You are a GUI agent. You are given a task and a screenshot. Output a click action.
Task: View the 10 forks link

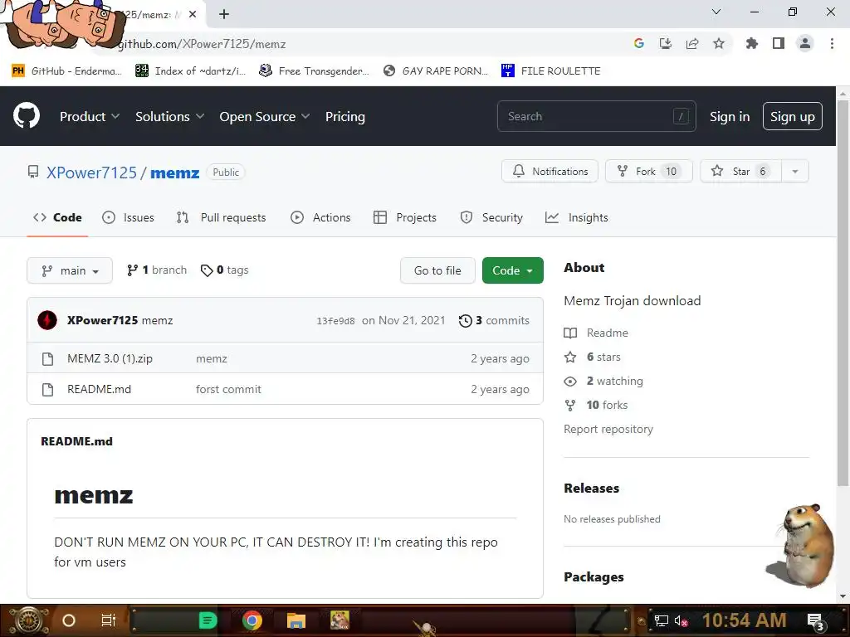point(596,405)
